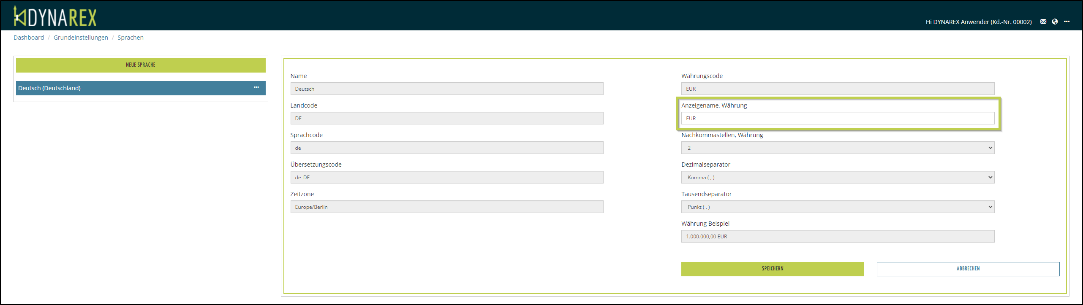The image size is (1083, 305).
Task: Open the Dezimalseparator dropdown
Action: [837, 177]
